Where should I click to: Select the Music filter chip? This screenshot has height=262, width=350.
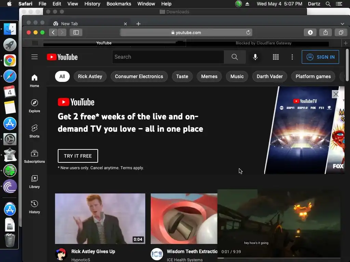tap(237, 76)
